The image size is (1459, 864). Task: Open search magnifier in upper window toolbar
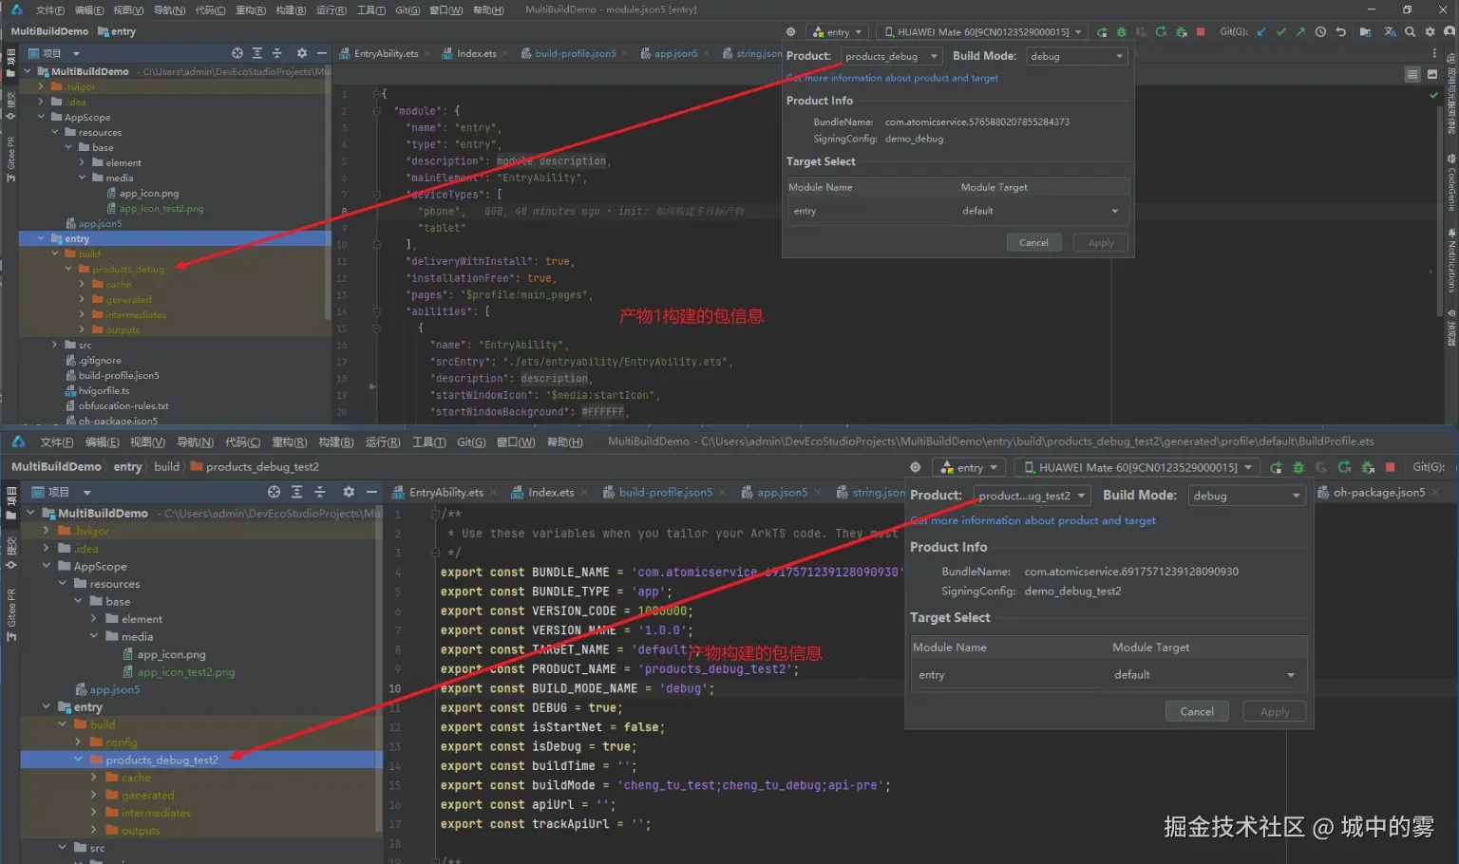pos(1410,31)
